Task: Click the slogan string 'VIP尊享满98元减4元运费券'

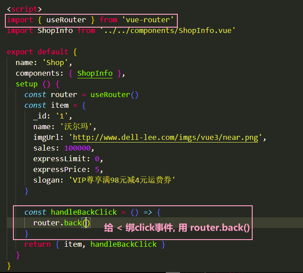Action: click(122, 180)
